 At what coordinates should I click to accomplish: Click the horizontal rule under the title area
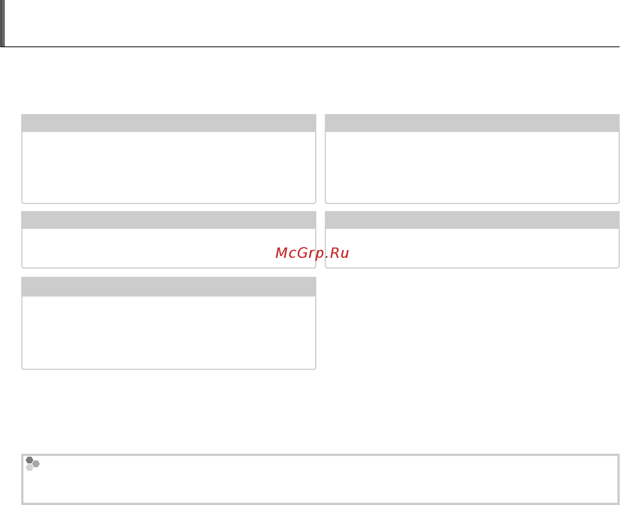[x=310, y=47]
